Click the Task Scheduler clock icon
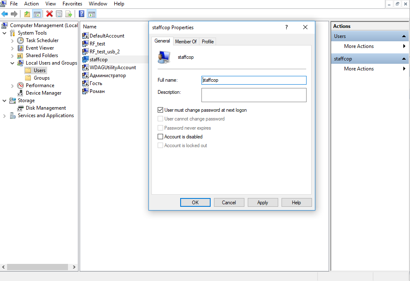 tap(20, 40)
